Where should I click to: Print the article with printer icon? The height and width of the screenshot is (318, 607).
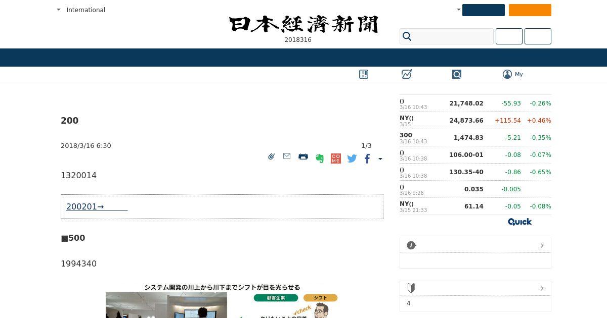tap(303, 156)
